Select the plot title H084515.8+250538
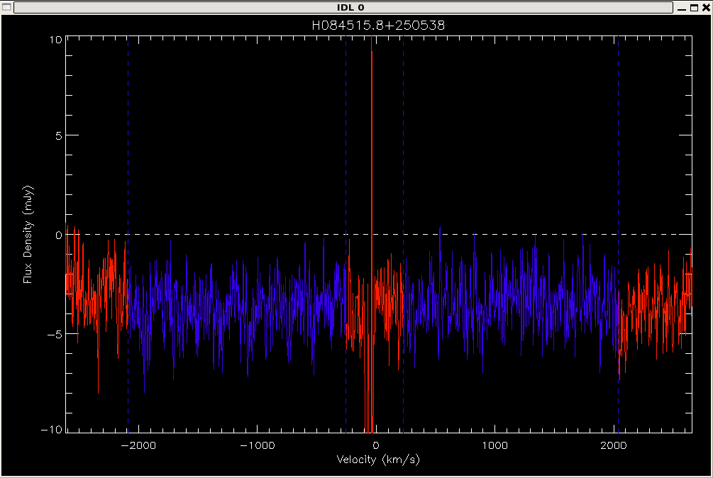The width and height of the screenshot is (713, 478). pyautogui.click(x=378, y=26)
